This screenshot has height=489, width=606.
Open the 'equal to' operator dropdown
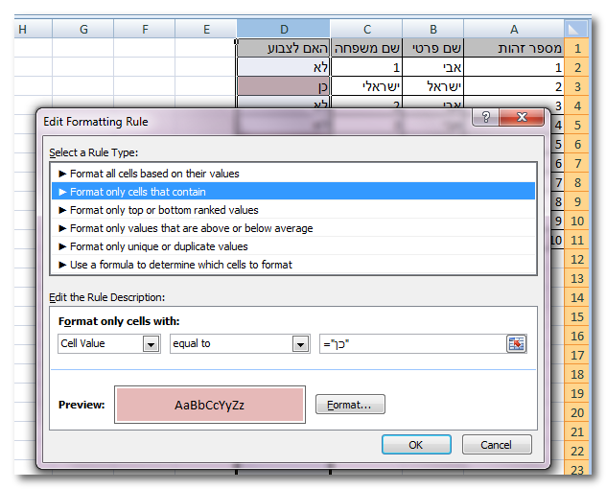(300, 344)
